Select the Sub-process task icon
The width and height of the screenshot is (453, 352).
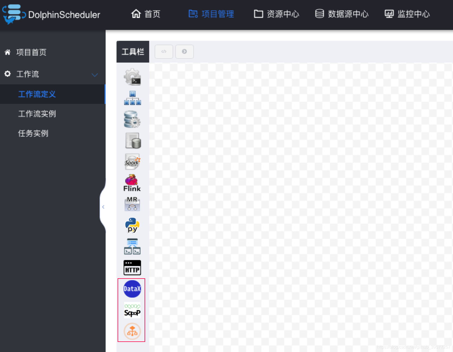132,98
